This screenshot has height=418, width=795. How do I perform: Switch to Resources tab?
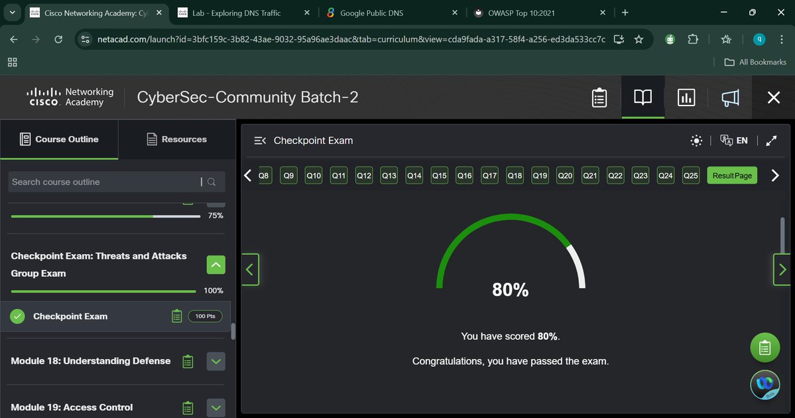(x=177, y=139)
